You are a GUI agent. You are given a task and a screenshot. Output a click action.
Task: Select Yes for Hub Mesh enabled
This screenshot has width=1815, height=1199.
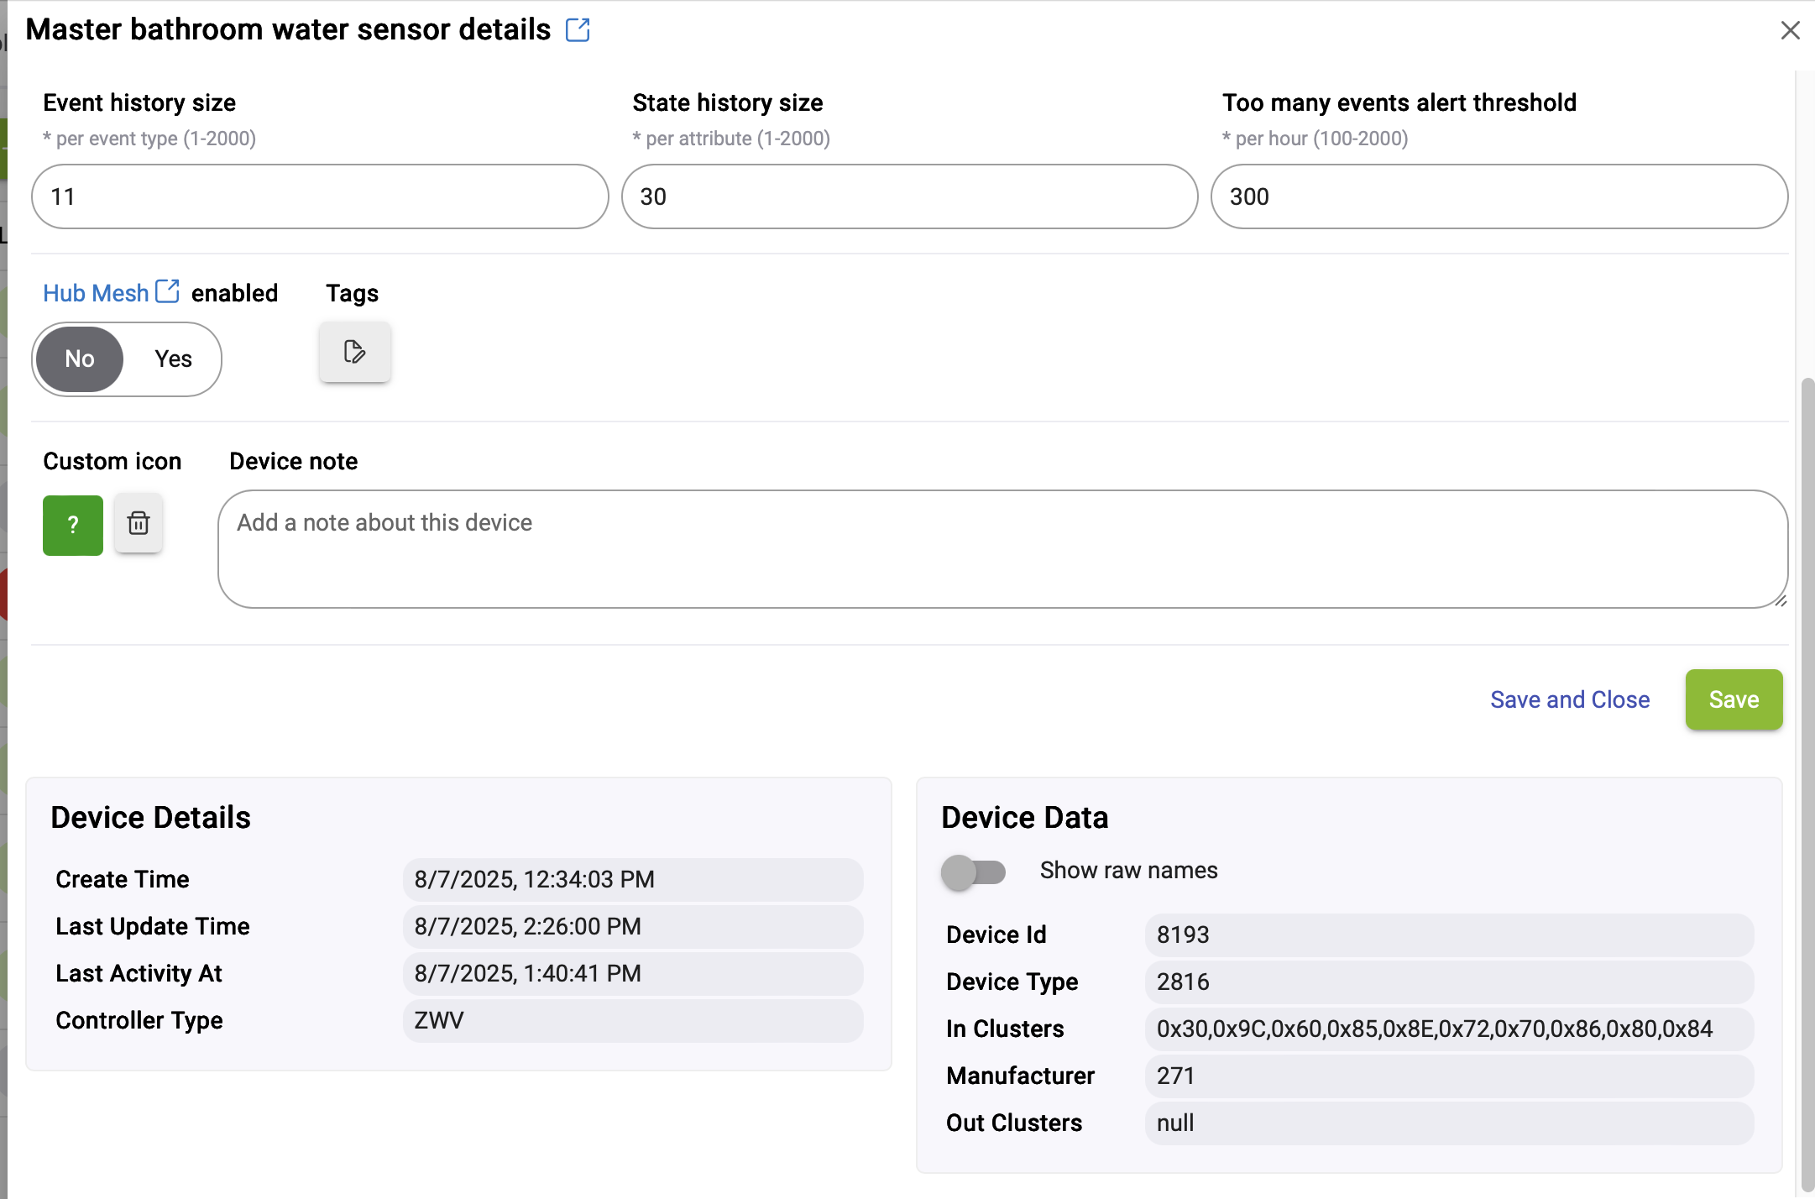pyautogui.click(x=174, y=359)
